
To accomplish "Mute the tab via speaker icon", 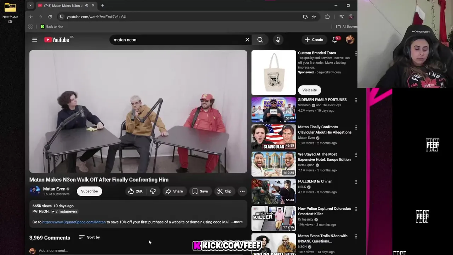I will pos(86,5).
